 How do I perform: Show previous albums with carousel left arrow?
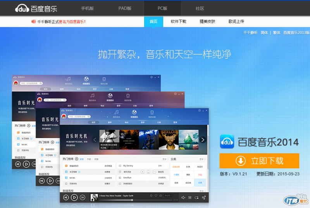pyautogui.click(x=95, y=140)
